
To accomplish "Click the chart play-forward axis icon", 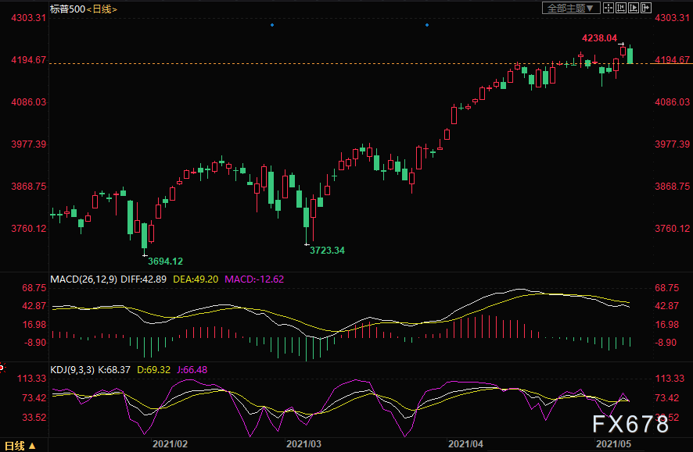I will (634, 8).
